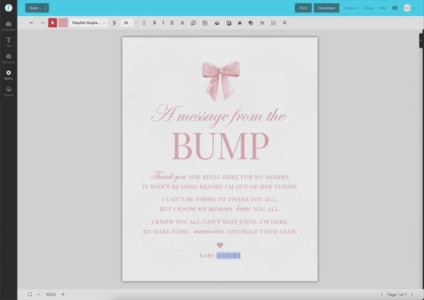Click the highlighted HARPER name text
This screenshot has width=424, height=300.
pyautogui.click(x=228, y=255)
